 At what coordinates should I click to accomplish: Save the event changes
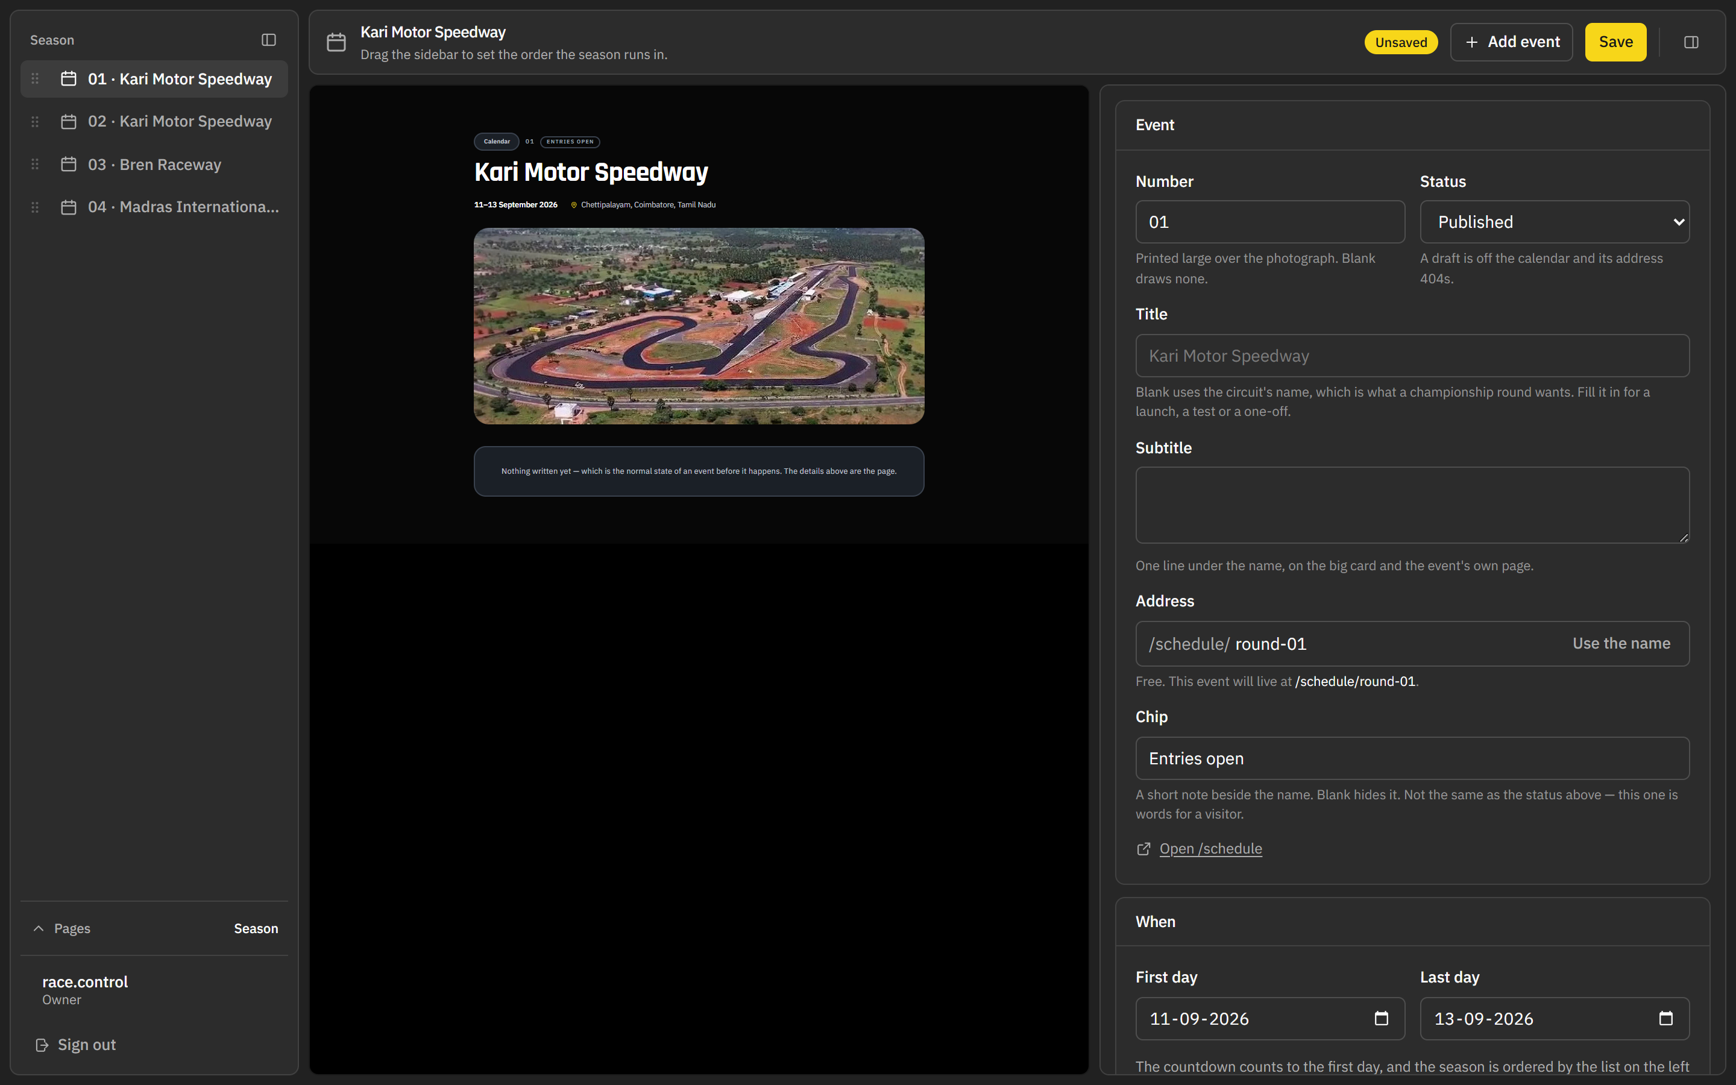tap(1615, 42)
